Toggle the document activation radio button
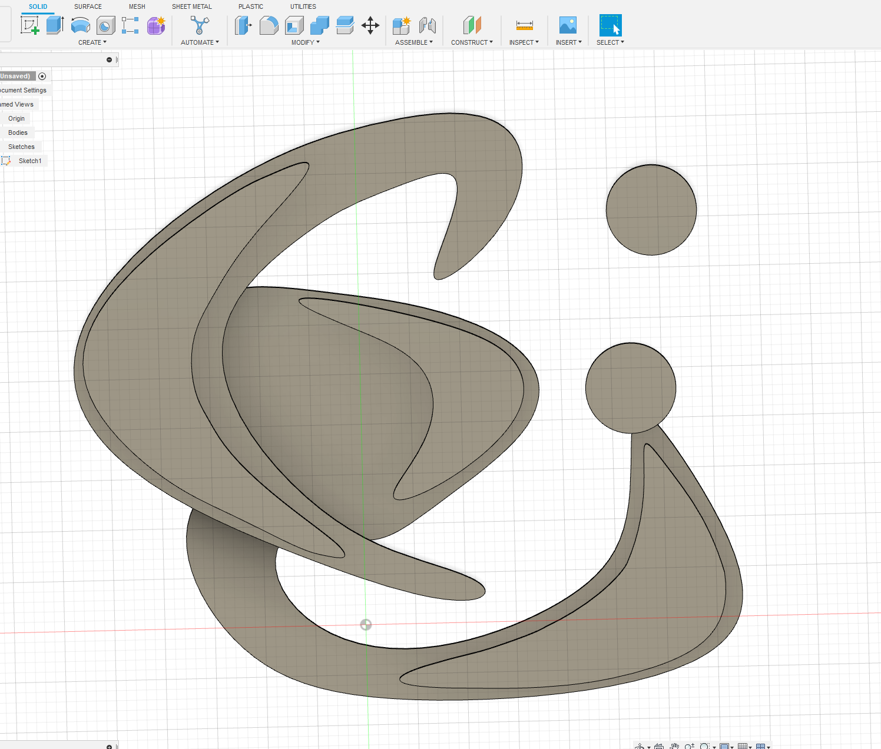 tap(42, 76)
